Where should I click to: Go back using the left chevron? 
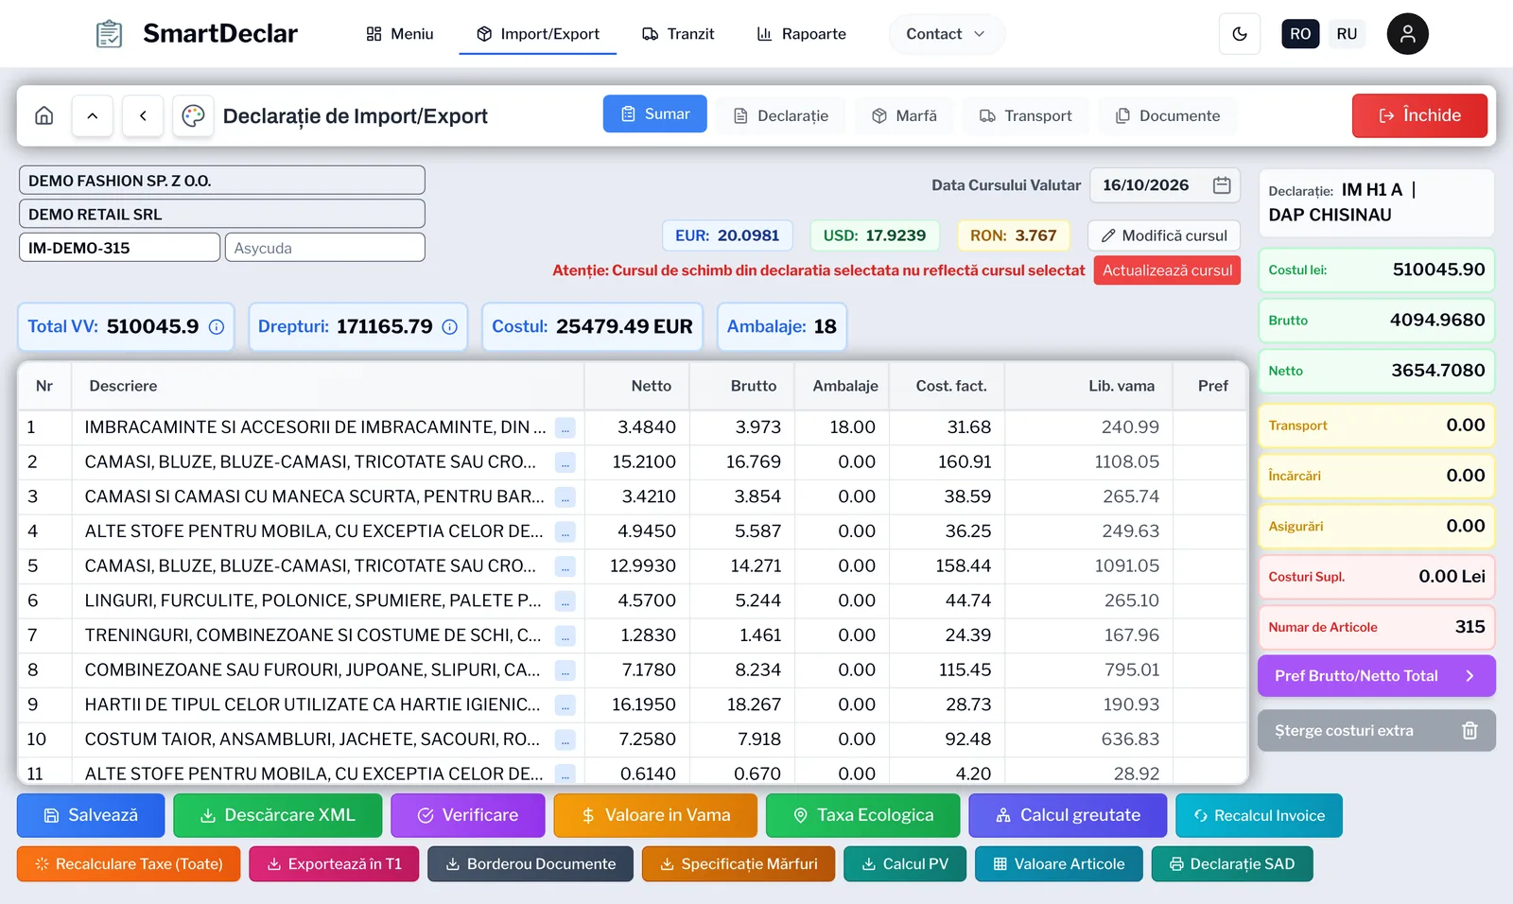[143, 115]
